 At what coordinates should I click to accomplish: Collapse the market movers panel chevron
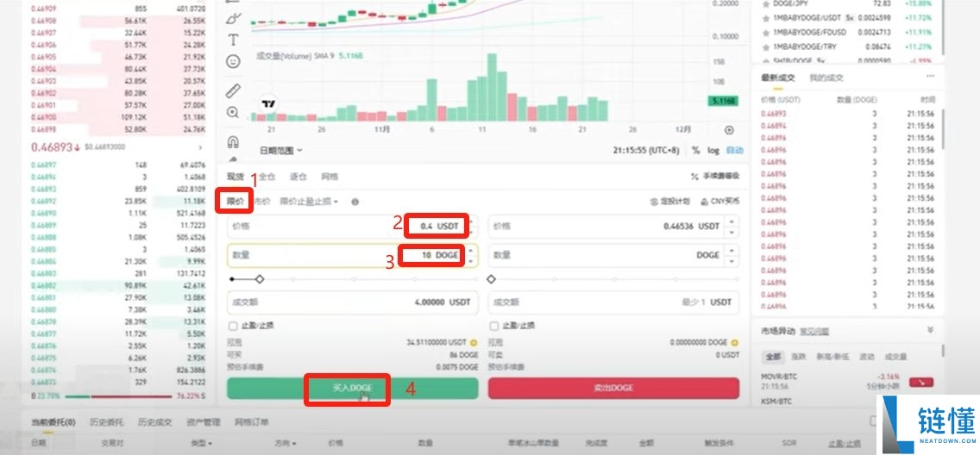[930, 329]
